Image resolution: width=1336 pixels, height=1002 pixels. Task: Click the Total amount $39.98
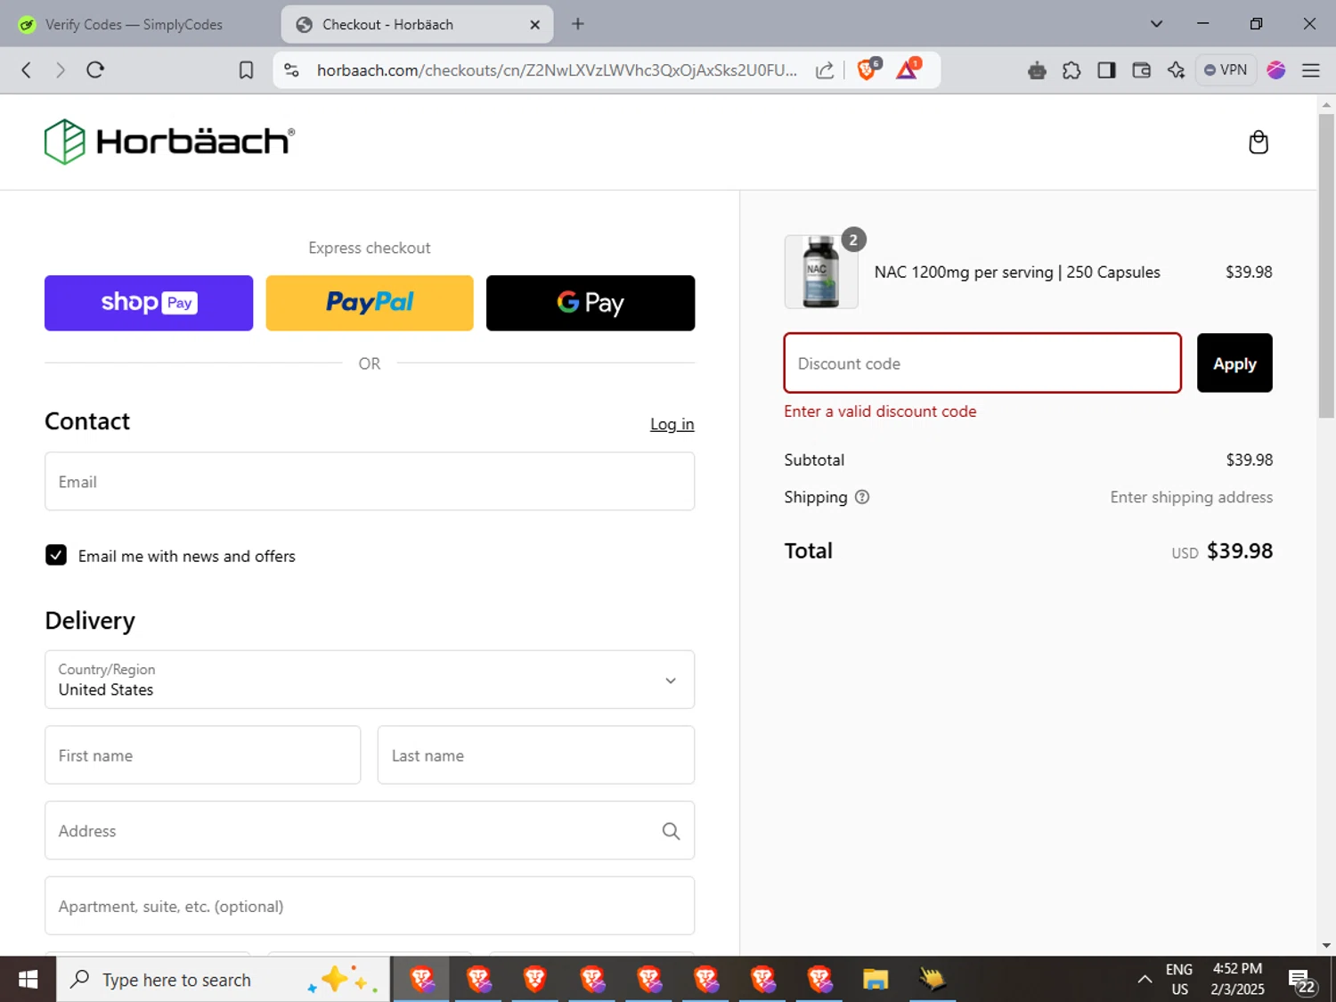coord(1239,551)
